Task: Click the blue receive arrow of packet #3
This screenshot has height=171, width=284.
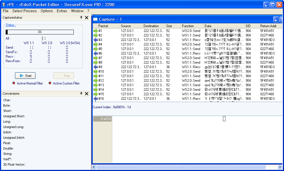Action: [x=96, y=40]
